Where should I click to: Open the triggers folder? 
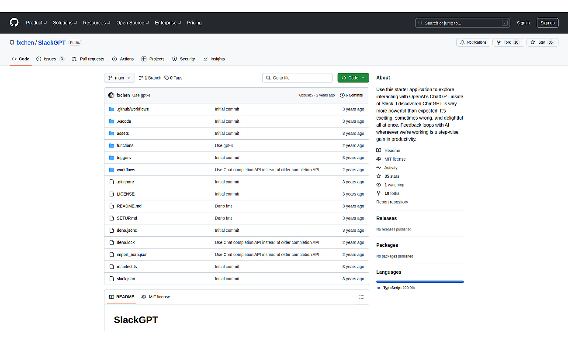(x=124, y=158)
